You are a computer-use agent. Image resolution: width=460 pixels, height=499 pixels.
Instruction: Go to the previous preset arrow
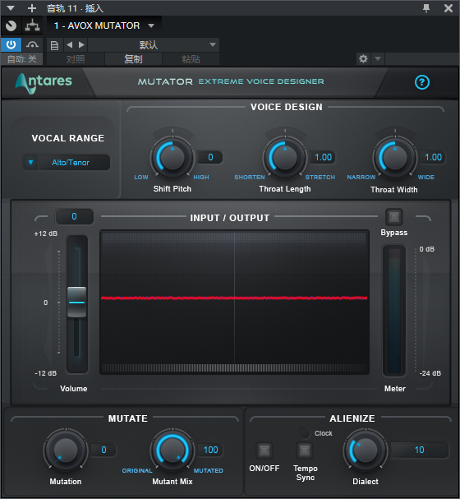click(69, 45)
